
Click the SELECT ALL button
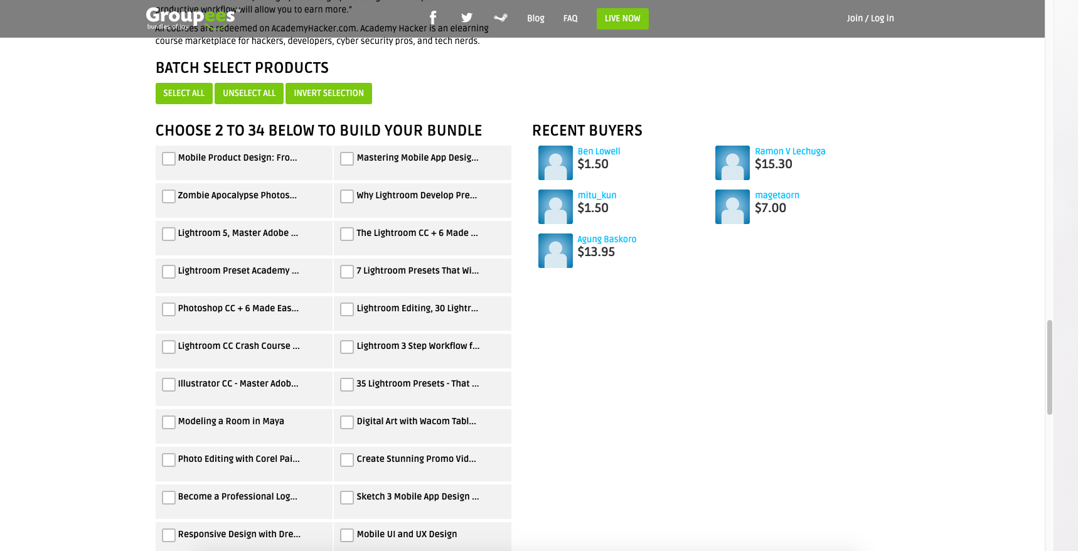coord(184,94)
